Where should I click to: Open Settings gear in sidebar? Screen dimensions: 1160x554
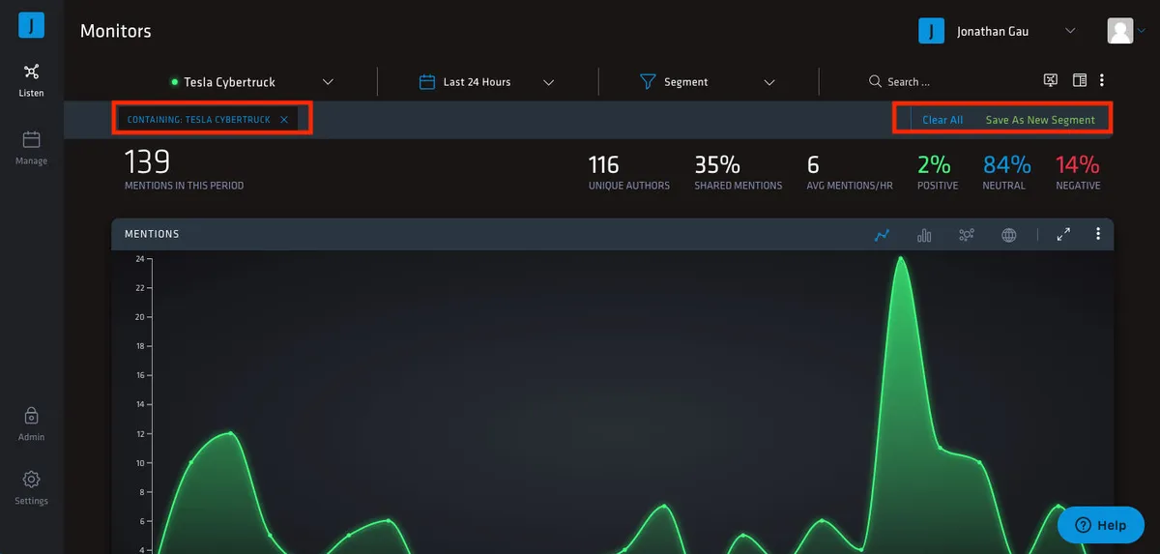31,487
